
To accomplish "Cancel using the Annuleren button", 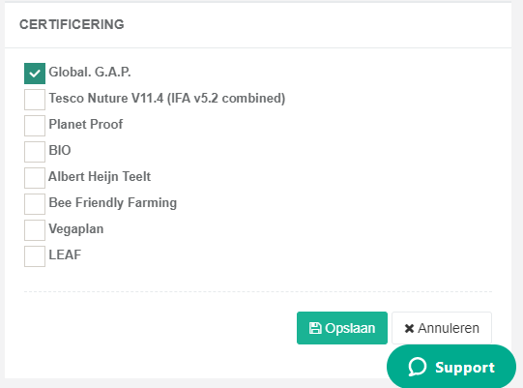I will [x=442, y=328].
